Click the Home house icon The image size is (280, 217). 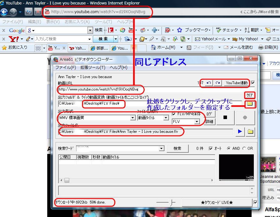(x=153, y=47)
